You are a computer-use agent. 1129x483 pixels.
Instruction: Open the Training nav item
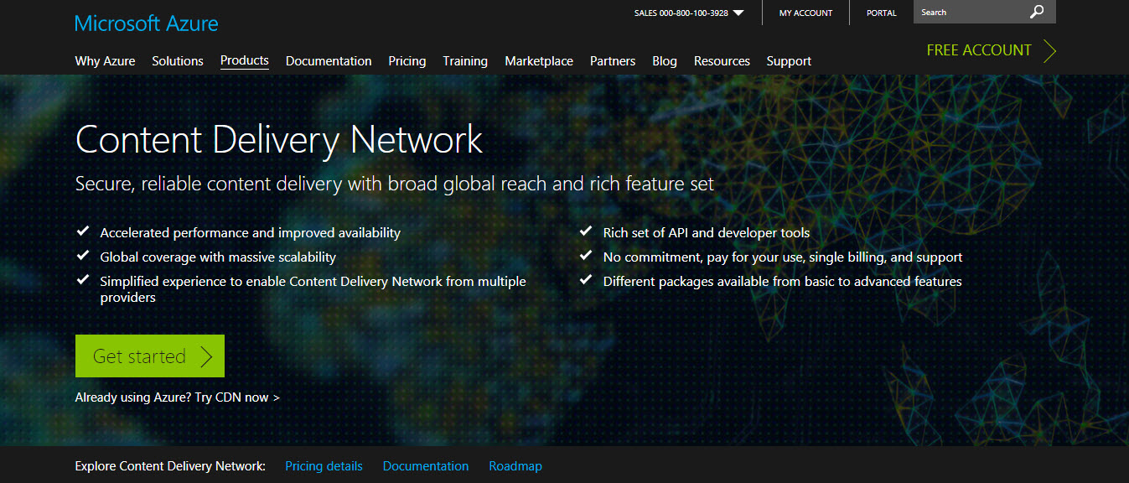coord(465,61)
